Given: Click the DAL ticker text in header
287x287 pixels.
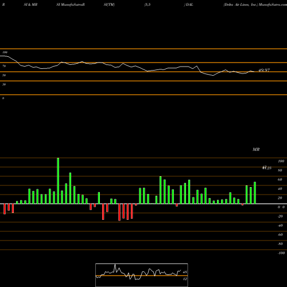Looking at the screenshot, I should [x=189, y=5].
